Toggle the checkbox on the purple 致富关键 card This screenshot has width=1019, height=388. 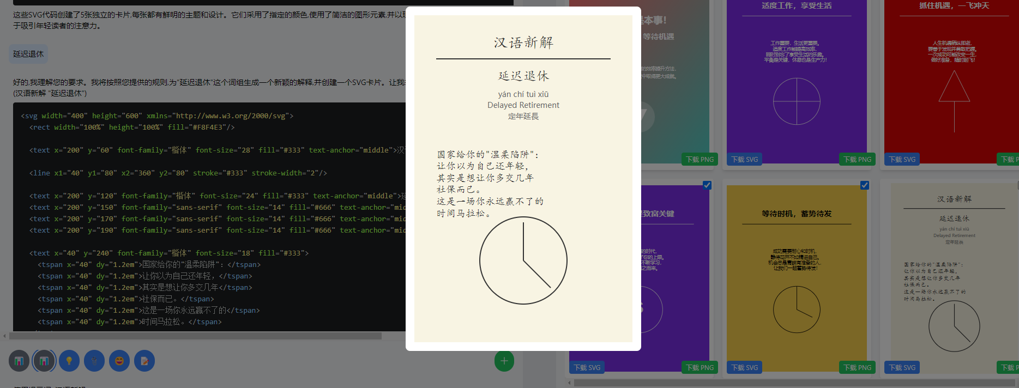click(707, 185)
